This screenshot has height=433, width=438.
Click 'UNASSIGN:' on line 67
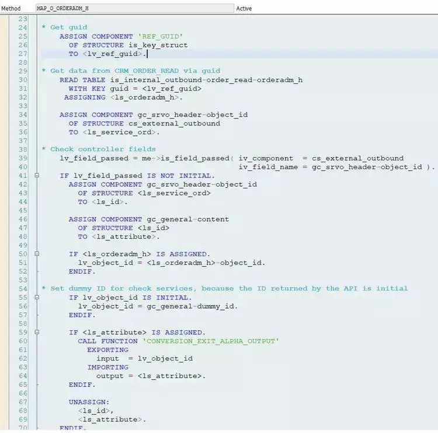pos(89,402)
